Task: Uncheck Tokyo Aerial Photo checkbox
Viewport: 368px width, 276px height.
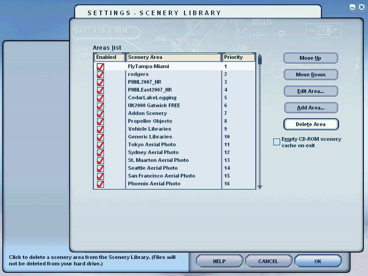Action: [x=100, y=145]
